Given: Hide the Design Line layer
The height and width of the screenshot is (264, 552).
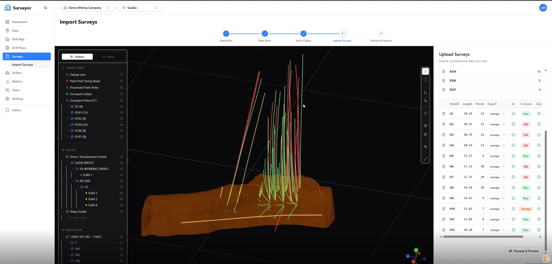Looking at the screenshot, I should 121,74.
